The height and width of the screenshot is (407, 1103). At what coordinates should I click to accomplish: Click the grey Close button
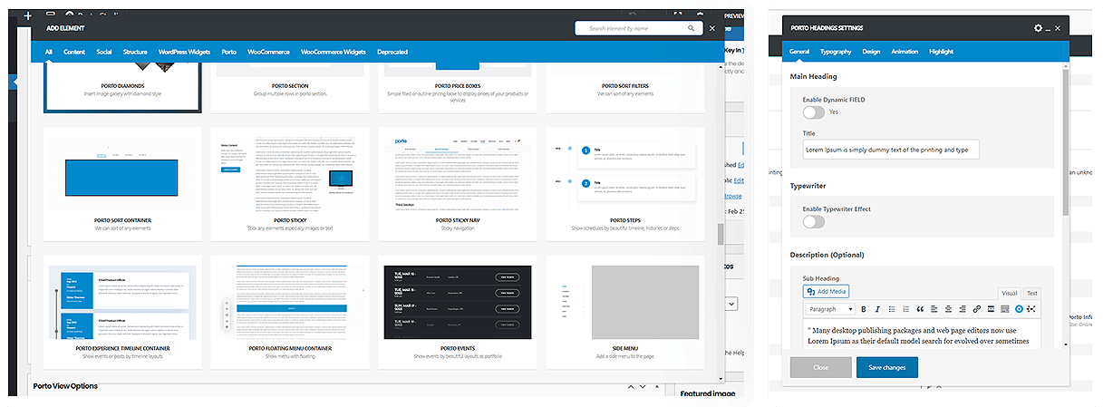pos(820,367)
